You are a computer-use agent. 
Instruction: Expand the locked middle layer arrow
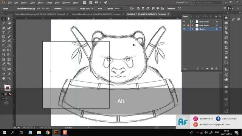click(x=192, y=25)
